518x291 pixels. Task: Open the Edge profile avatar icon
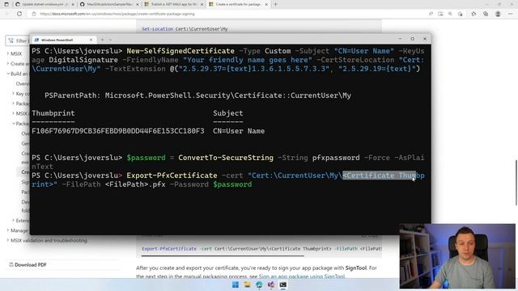(x=498, y=14)
